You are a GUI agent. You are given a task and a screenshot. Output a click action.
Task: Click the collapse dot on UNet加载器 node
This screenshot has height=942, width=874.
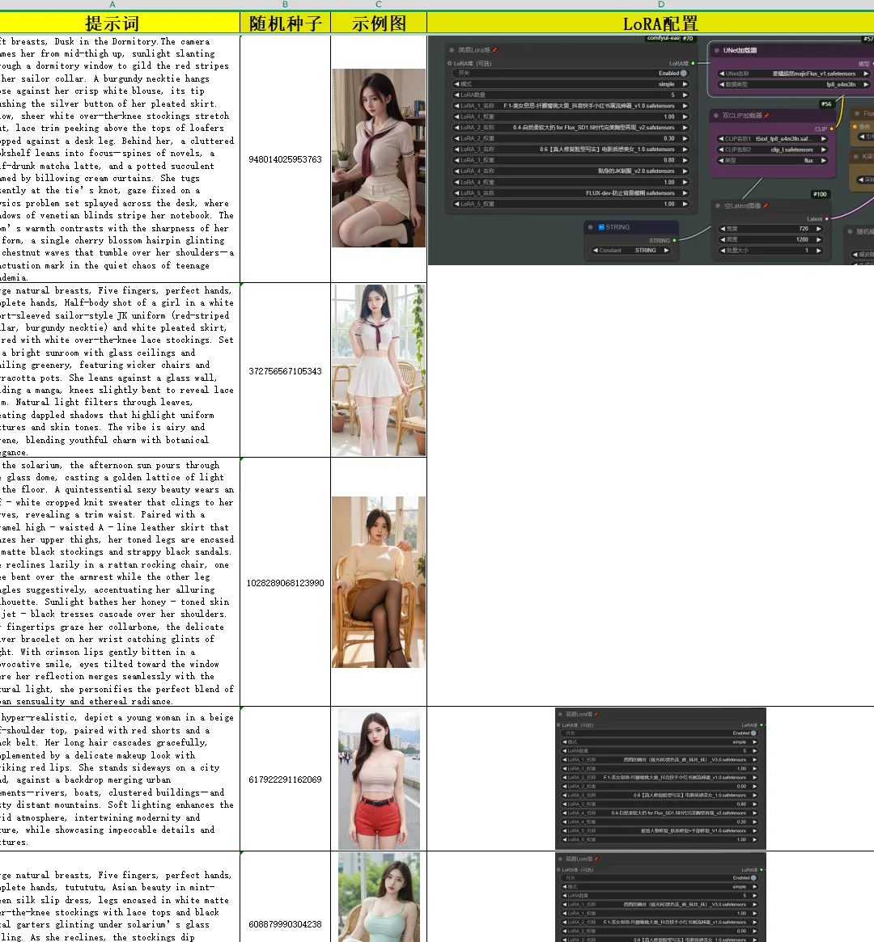coord(716,50)
